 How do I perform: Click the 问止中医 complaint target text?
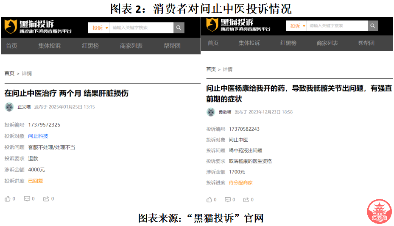coord(238,140)
